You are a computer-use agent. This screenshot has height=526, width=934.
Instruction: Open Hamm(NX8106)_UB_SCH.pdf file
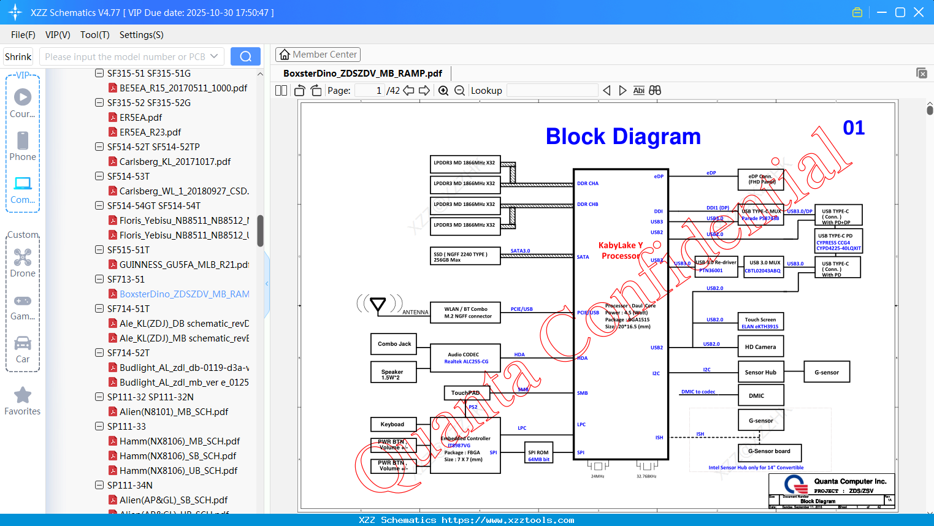(178, 470)
